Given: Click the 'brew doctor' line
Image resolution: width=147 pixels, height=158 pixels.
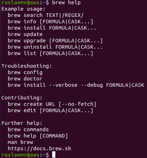Looking at the screenshot, I should (25, 79).
